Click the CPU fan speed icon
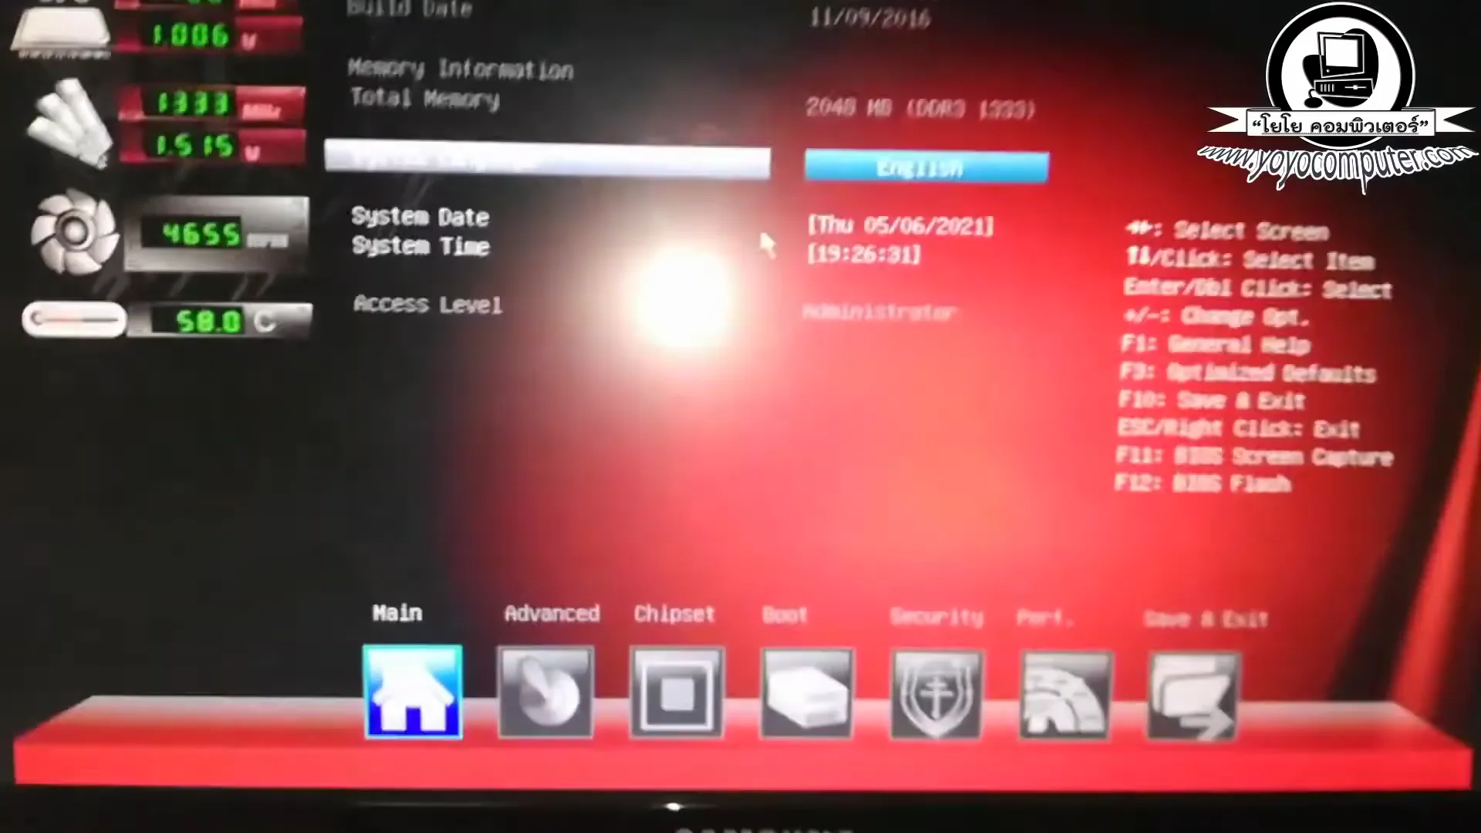The width and height of the screenshot is (1481, 833). (x=74, y=231)
